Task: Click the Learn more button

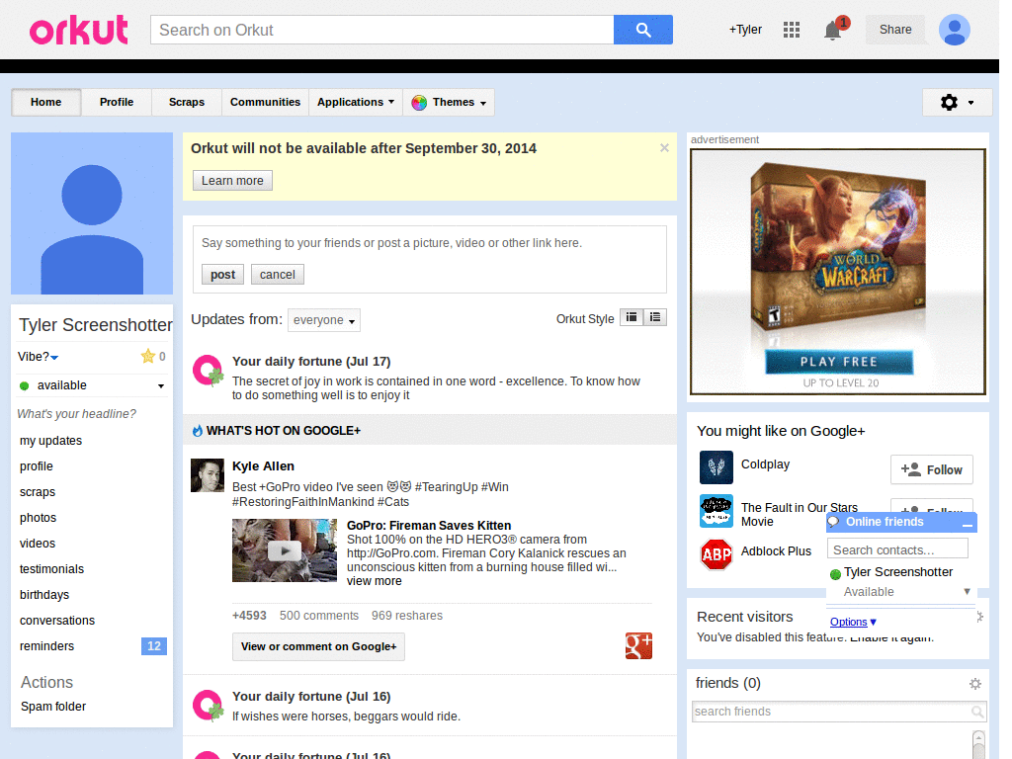Action: click(x=232, y=181)
